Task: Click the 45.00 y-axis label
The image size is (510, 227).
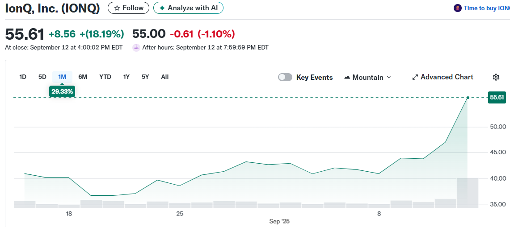Action: coord(497,153)
